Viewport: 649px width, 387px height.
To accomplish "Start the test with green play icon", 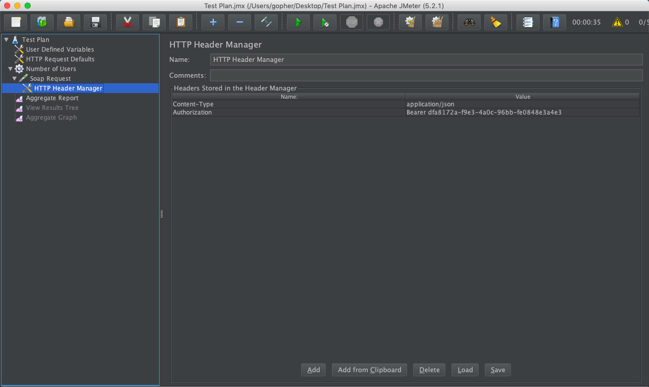I will click(299, 22).
